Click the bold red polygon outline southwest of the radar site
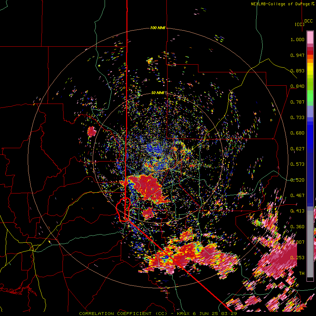The height and width of the screenshot is (316, 316). [123, 210]
